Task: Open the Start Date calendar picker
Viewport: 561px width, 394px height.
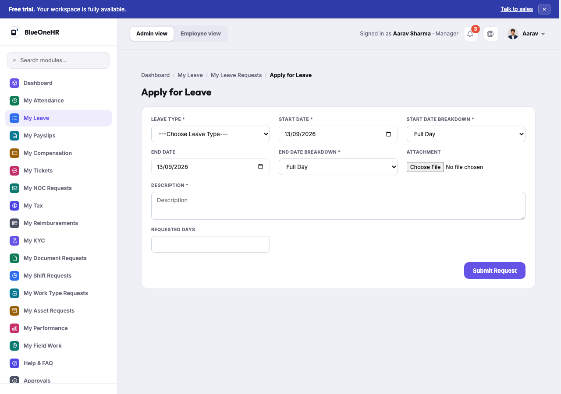Action: coord(388,134)
